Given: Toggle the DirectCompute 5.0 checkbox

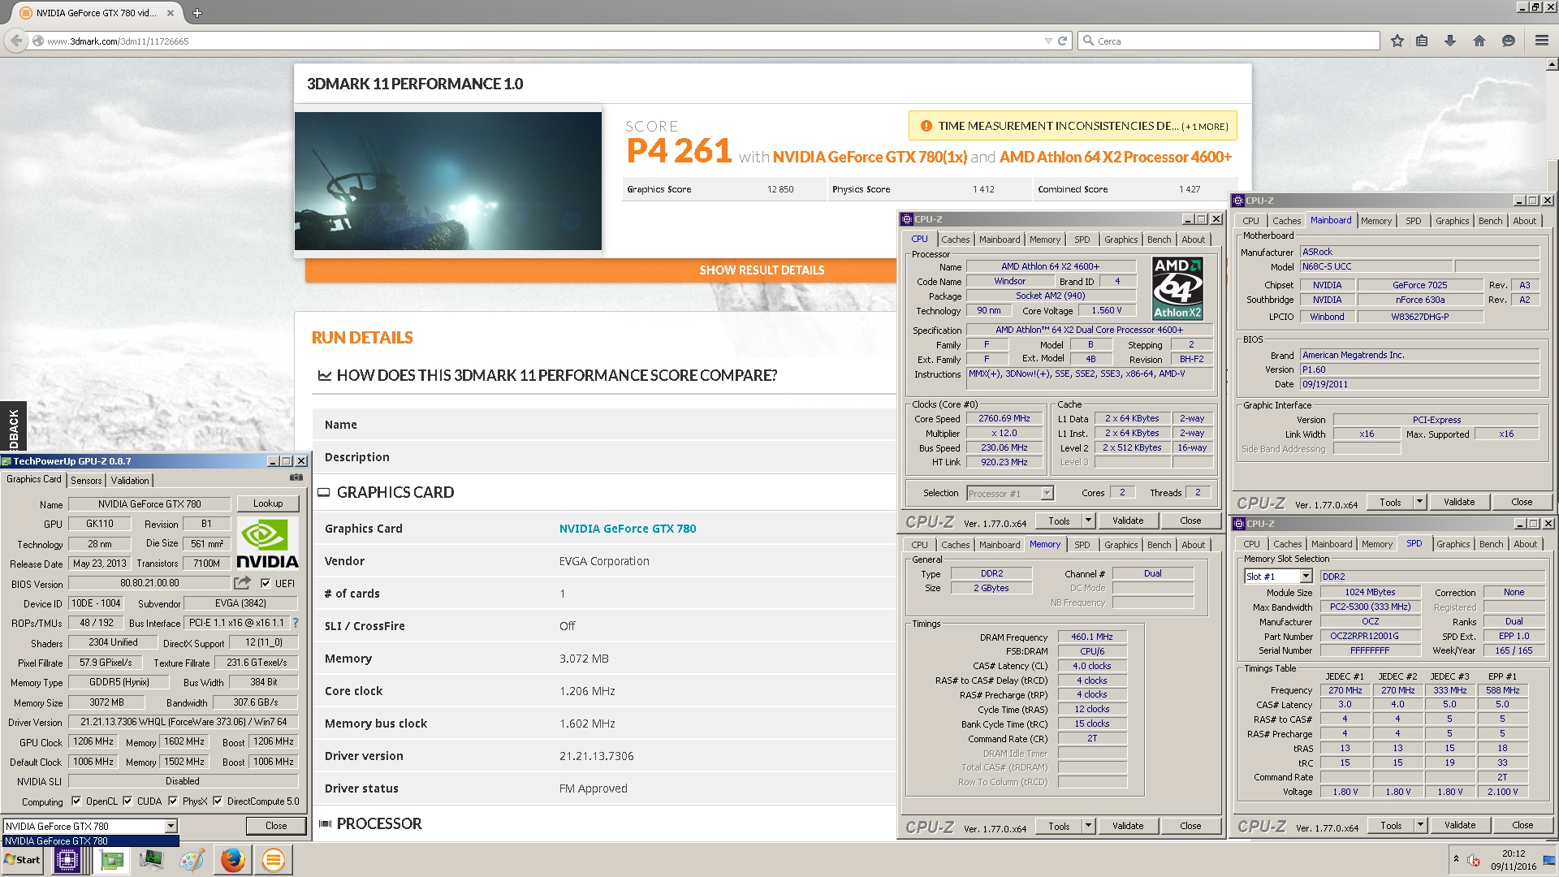Looking at the screenshot, I should pos(218,801).
